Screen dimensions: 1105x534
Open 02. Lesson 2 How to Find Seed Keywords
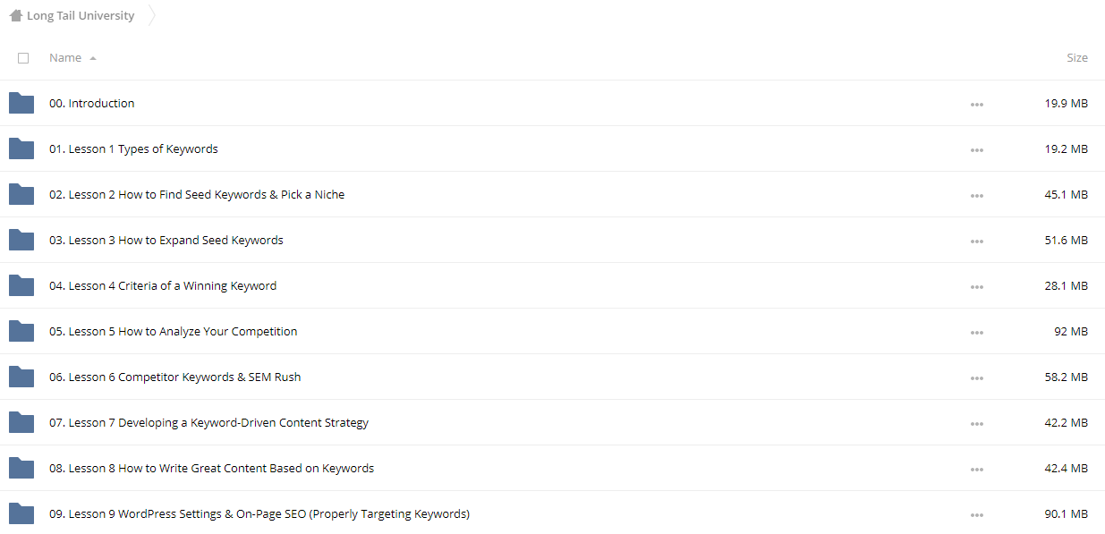tap(197, 194)
